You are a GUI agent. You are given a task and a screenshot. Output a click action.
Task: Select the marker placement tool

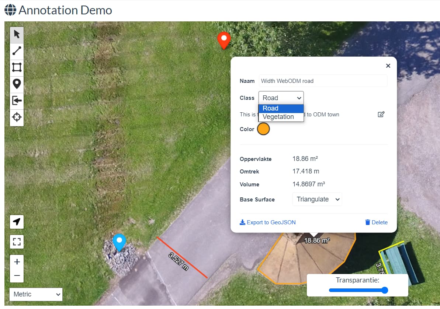tap(17, 84)
